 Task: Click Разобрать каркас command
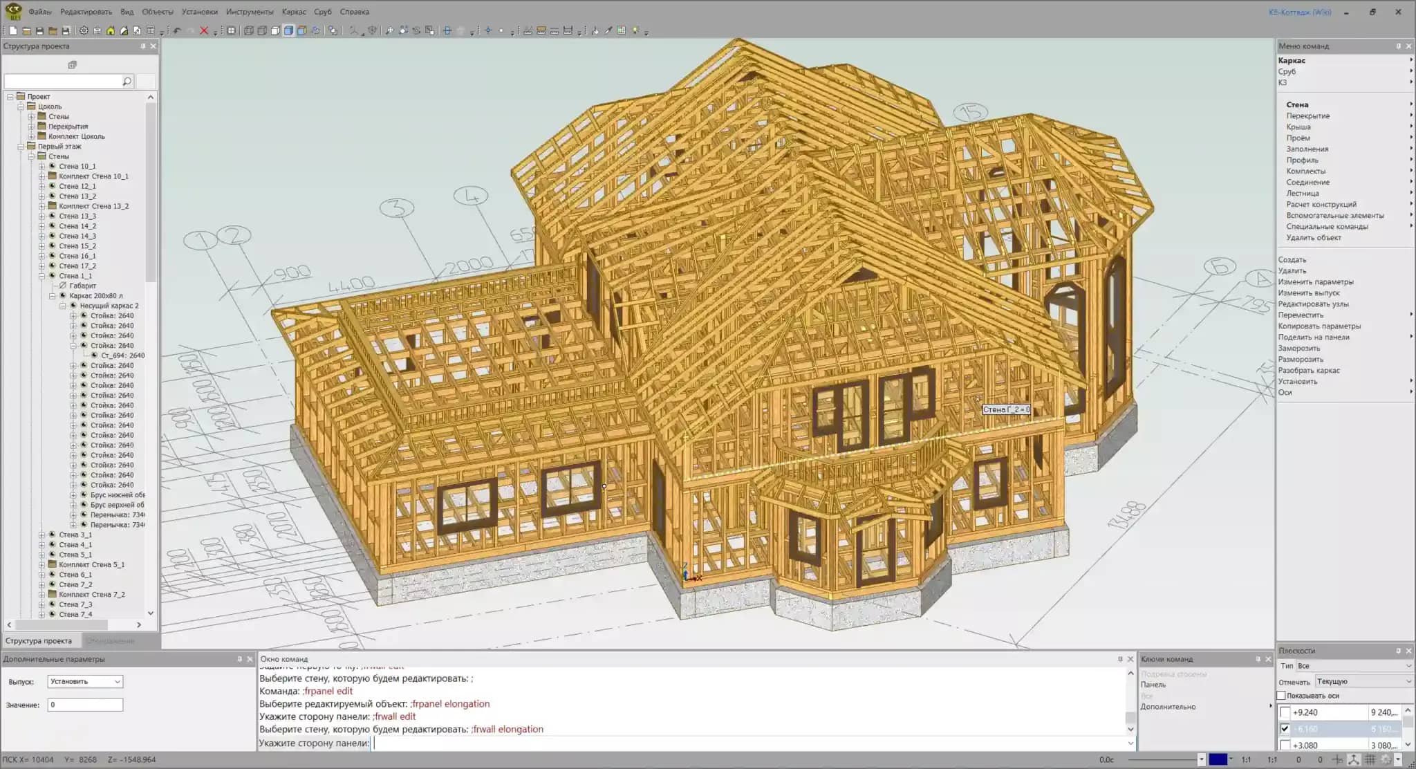[1308, 370]
